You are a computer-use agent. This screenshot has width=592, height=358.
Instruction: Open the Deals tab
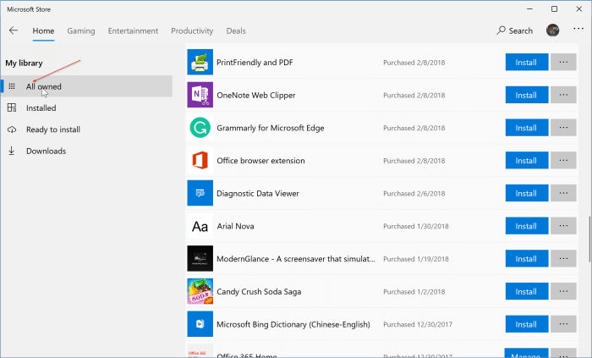click(x=236, y=31)
